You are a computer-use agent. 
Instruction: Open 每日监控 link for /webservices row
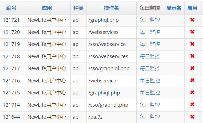point(150,32)
